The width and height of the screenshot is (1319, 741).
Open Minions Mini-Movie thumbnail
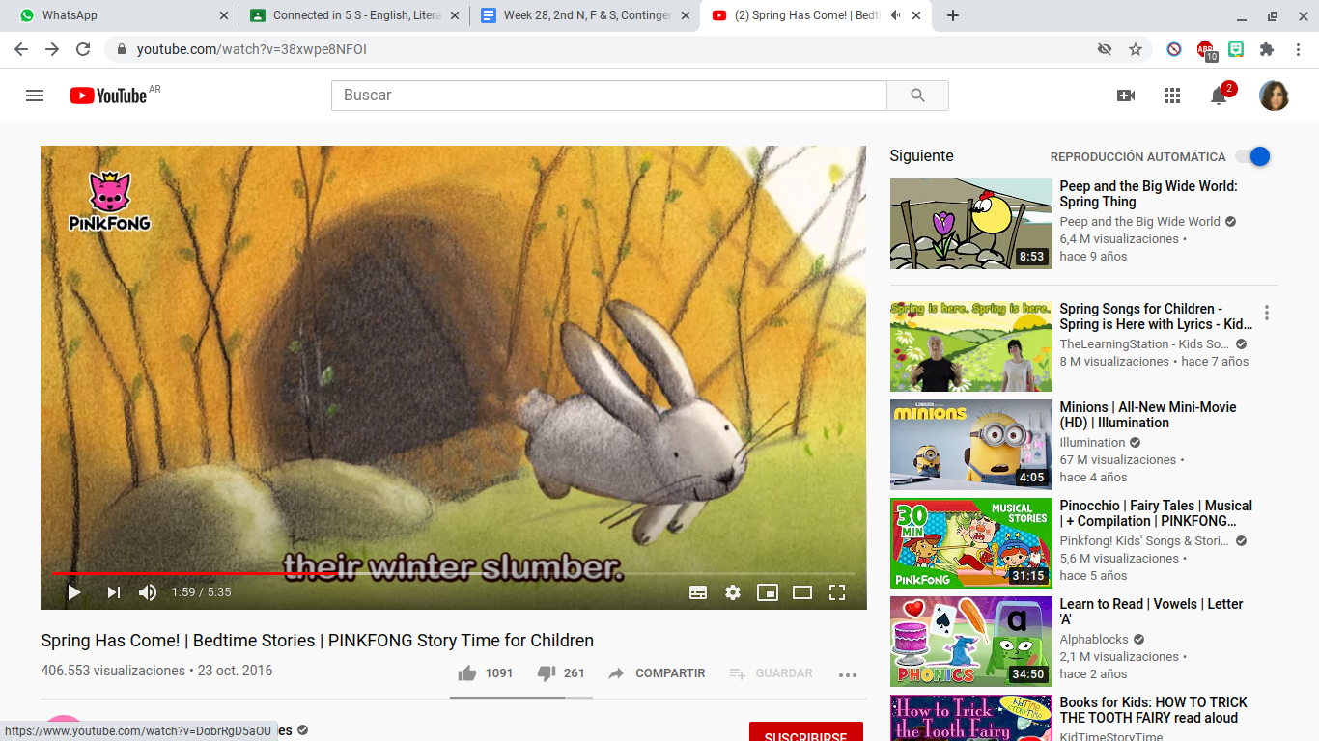(971, 445)
